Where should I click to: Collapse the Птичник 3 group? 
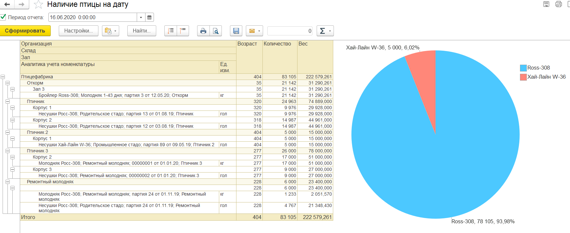point(7,151)
